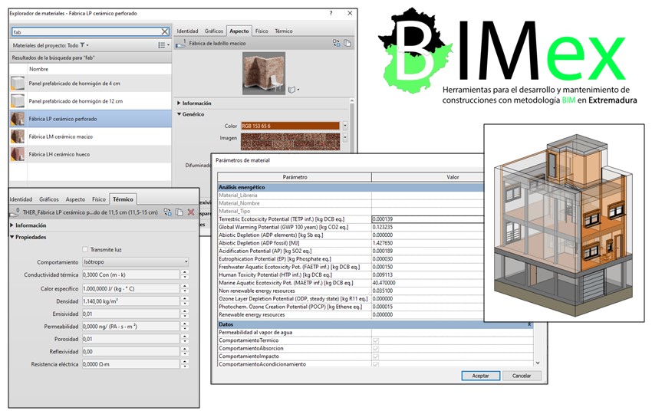Click the Densidad field 1.140,00 kg/m³
The image size is (652, 414).
click(130, 301)
